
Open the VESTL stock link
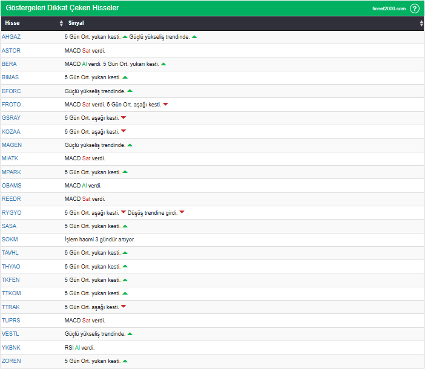[x=10, y=333]
